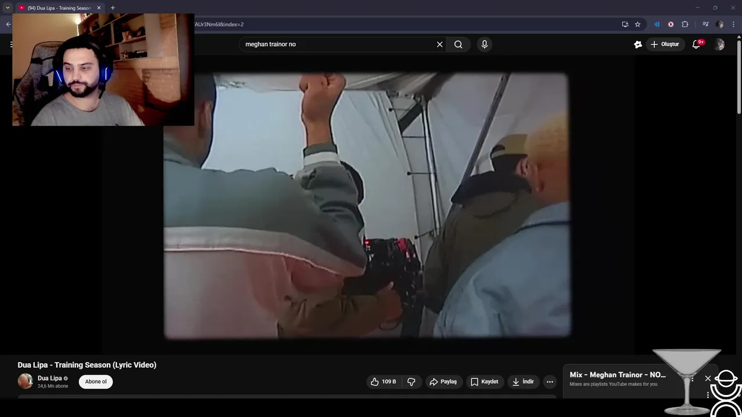Image resolution: width=742 pixels, height=417 pixels.
Task: Open the media control music-note icon
Action: [x=705, y=24]
